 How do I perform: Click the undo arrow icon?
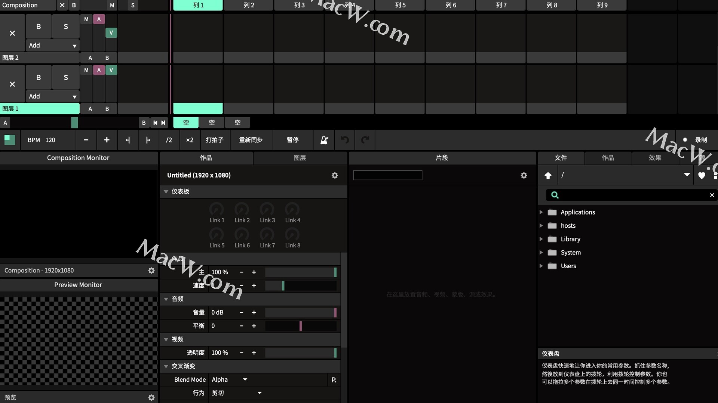pos(345,140)
